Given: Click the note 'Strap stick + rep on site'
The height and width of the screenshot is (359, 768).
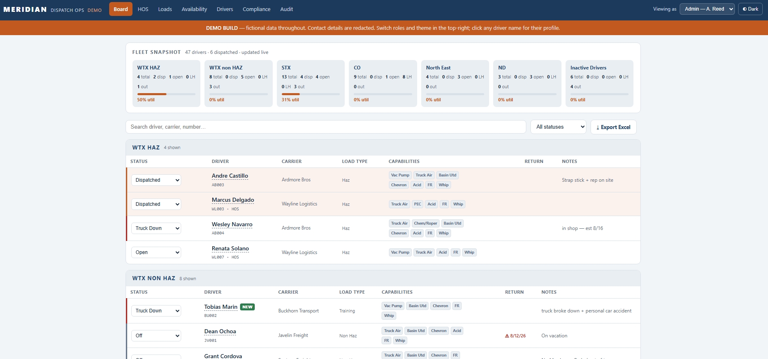Looking at the screenshot, I should click(x=587, y=180).
